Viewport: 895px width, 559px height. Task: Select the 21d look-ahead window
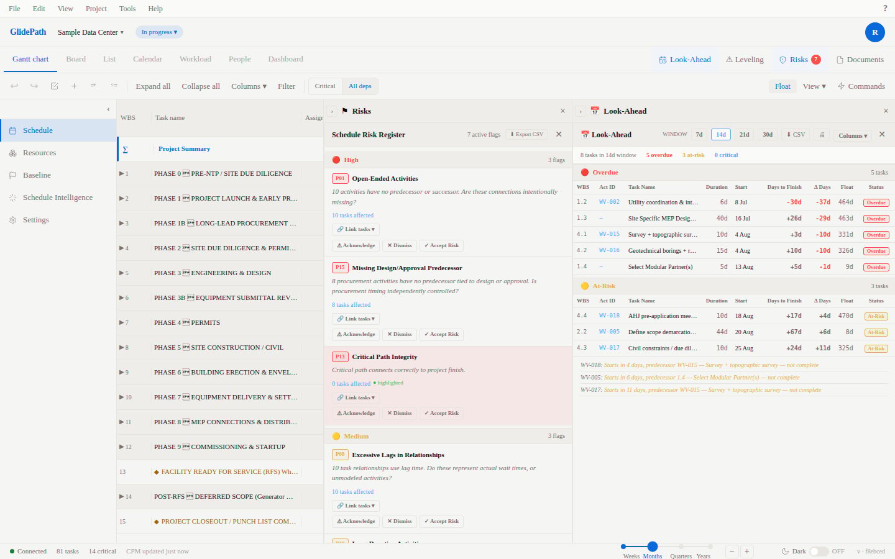coord(744,135)
